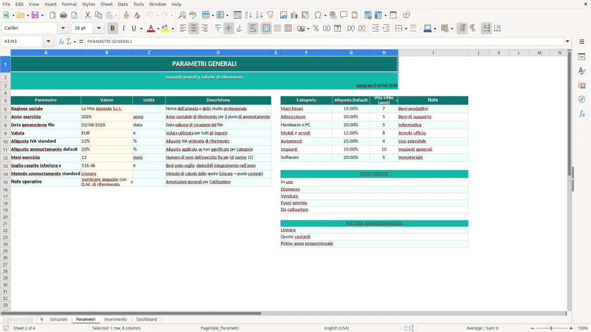
Task: Click the Copy icon
Action: pyautogui.click(x=98, y=15)
